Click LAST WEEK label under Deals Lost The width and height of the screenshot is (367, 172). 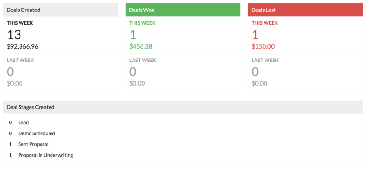265,60
